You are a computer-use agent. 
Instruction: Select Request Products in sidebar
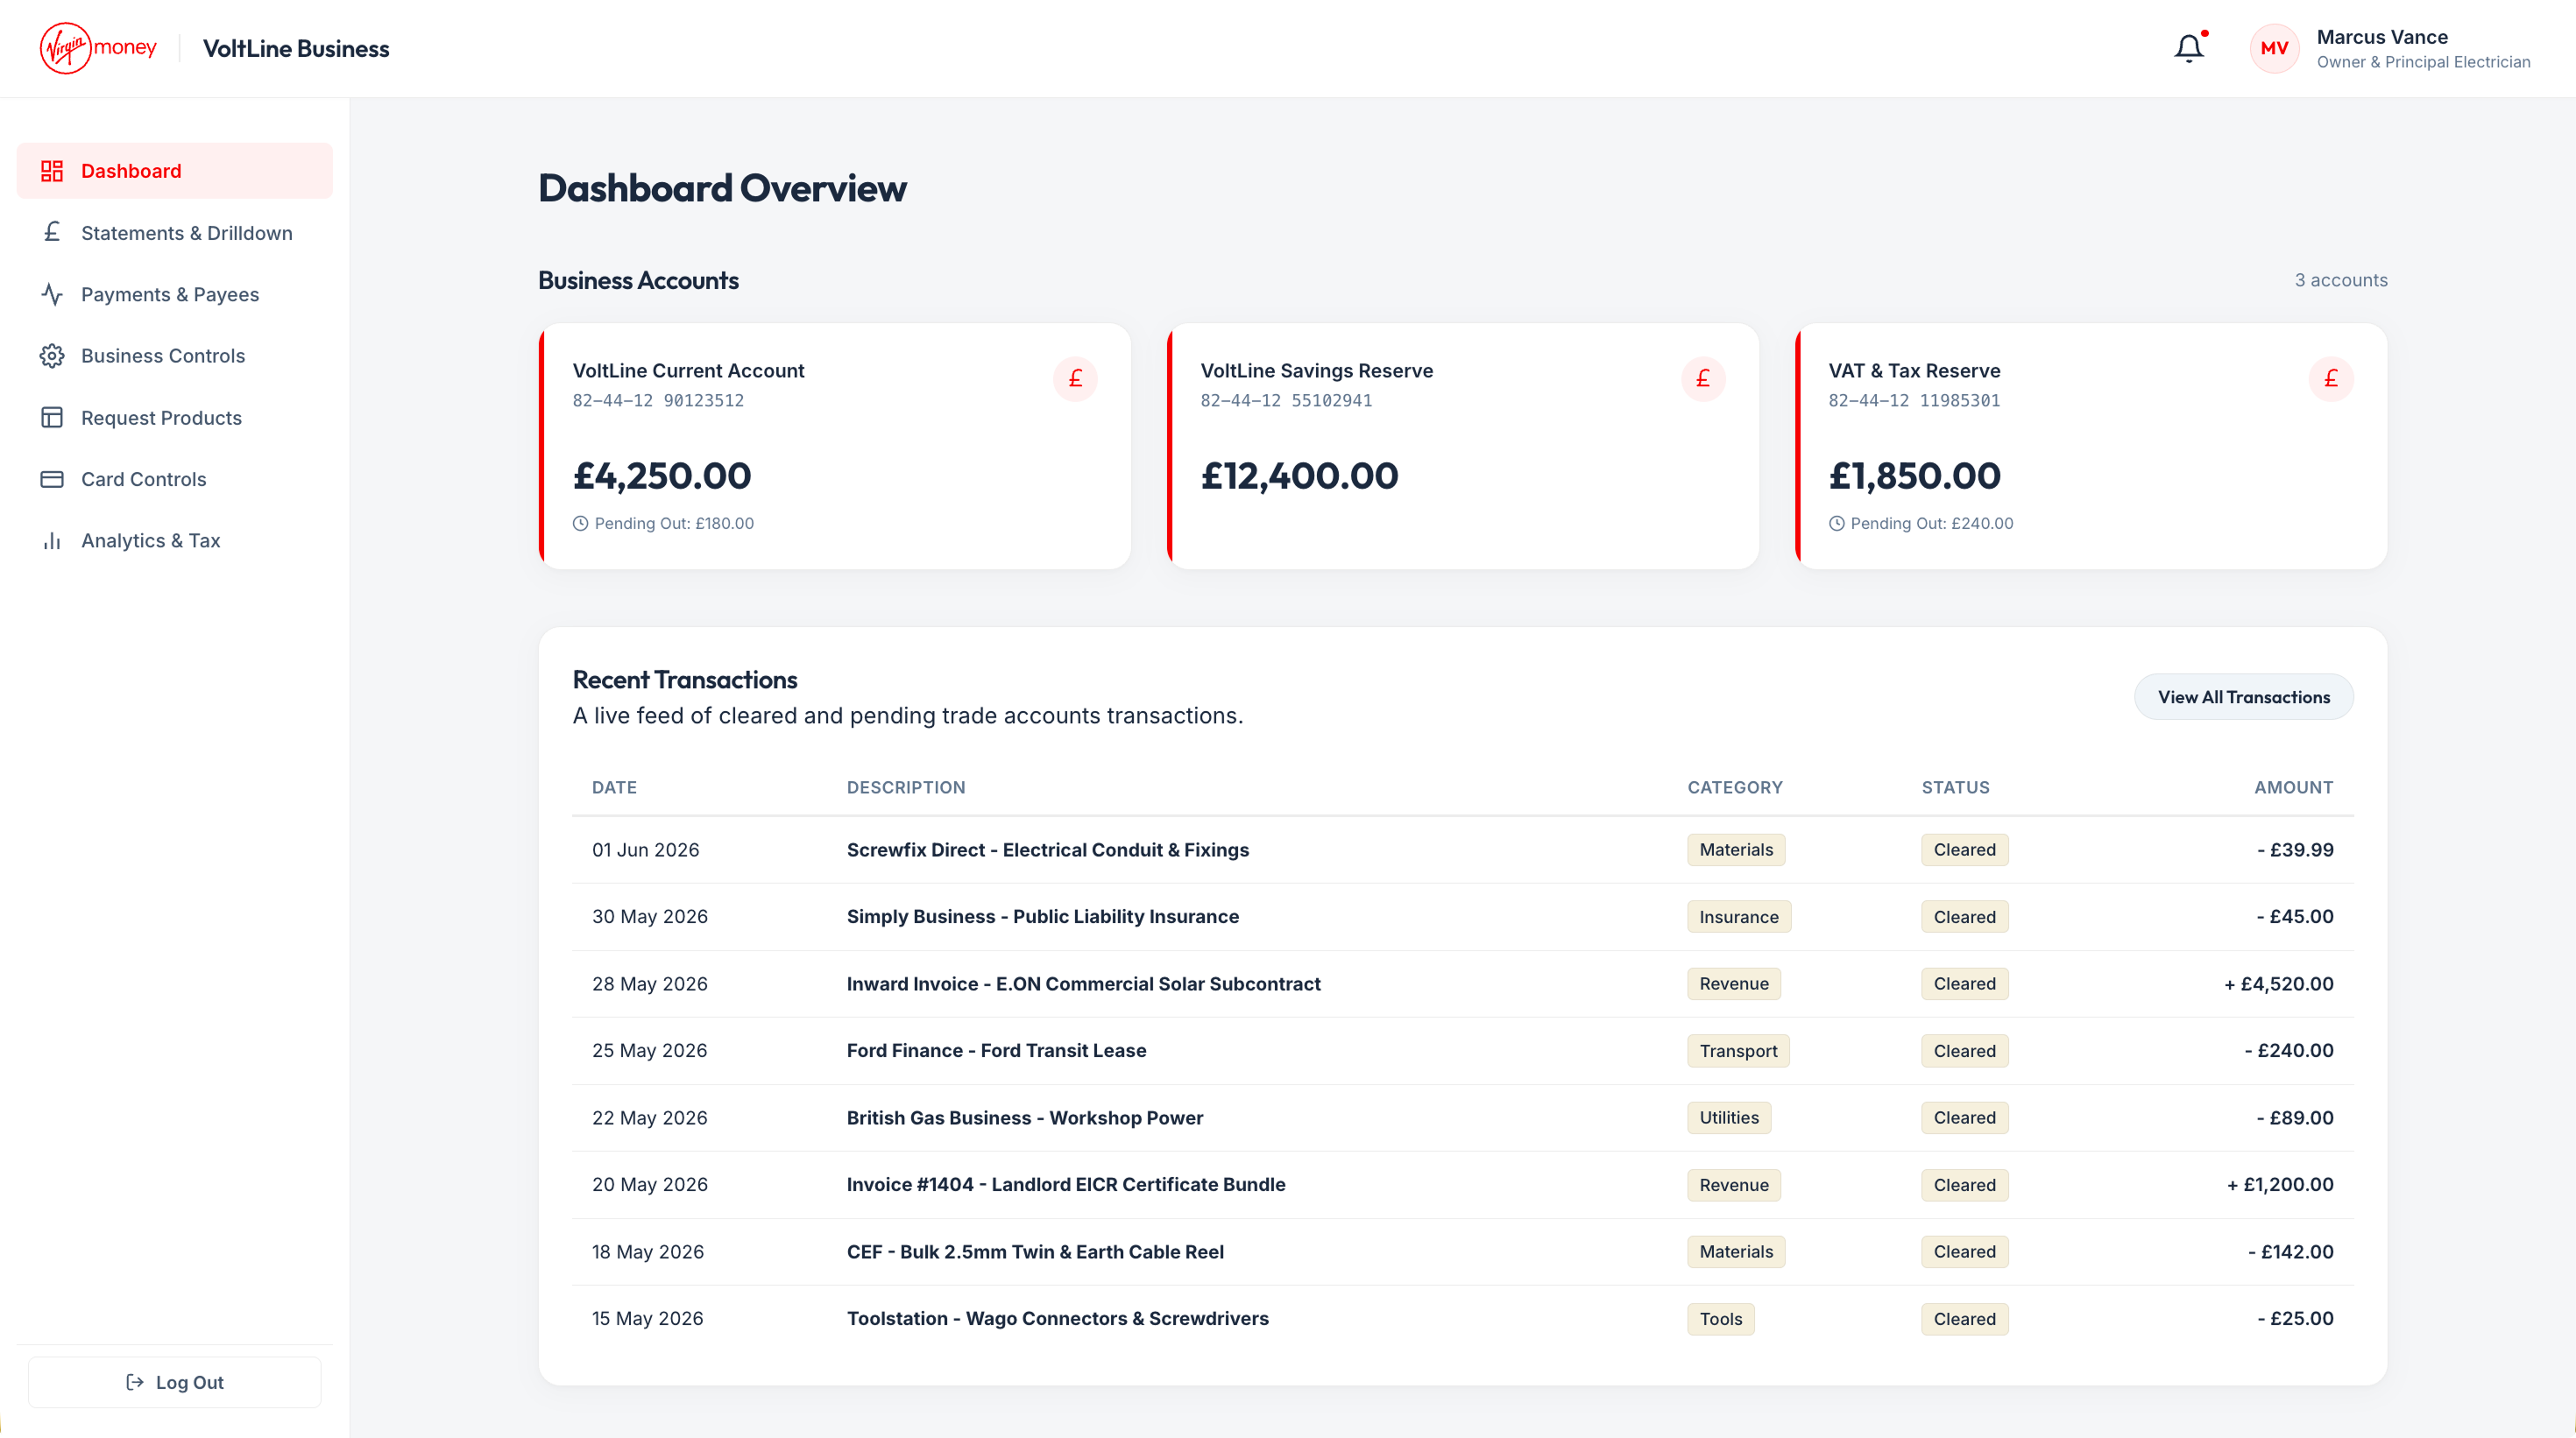click(x=175, y=418)
